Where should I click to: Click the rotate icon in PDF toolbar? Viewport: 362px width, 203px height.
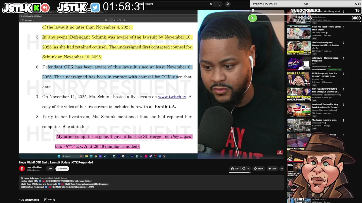[120, 20]
